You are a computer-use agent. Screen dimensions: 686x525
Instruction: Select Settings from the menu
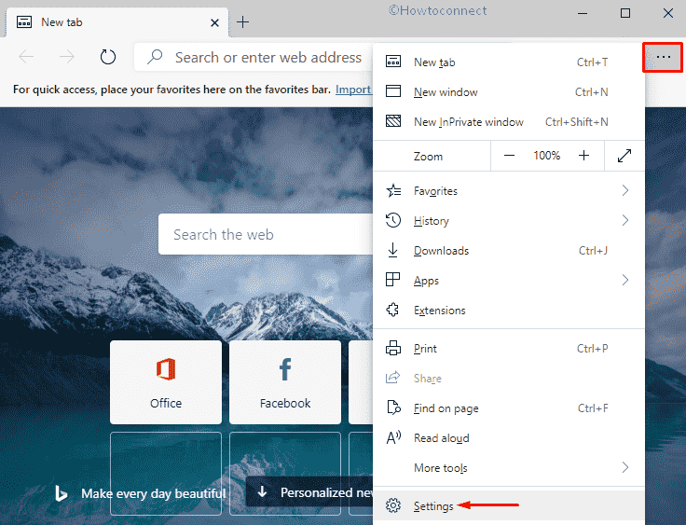433,506
